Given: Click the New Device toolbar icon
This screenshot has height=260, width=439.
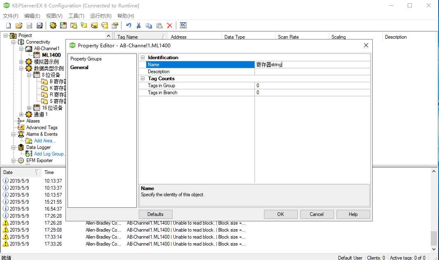Looking at the screenshot, I should click(63, 26).
